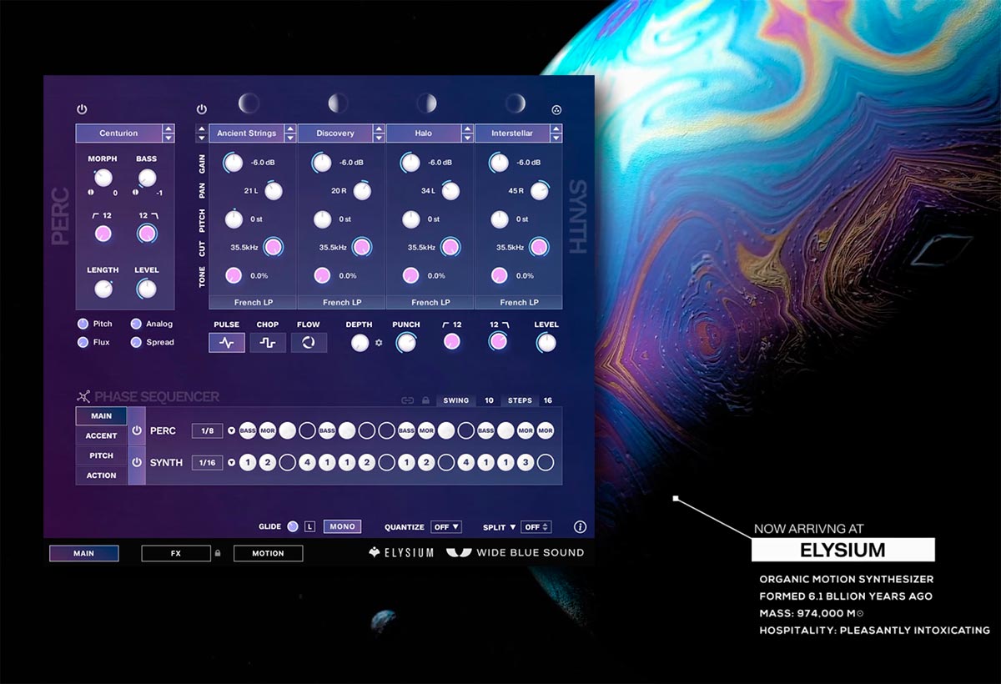Adjust the PUNCH knob

click(406, 342)
